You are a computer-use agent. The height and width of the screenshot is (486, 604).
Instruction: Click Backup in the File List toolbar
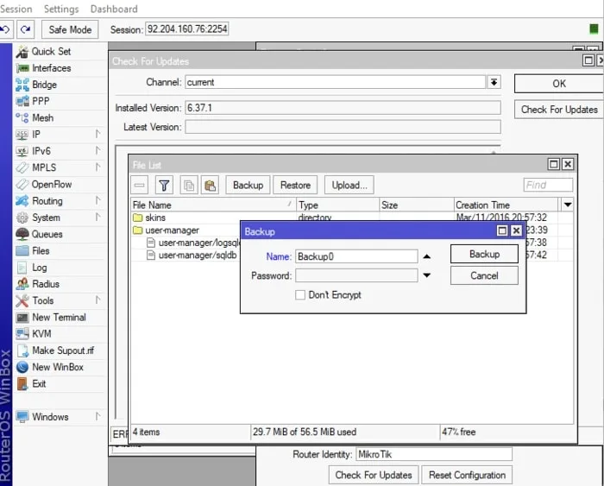click(x=249, y=186)
